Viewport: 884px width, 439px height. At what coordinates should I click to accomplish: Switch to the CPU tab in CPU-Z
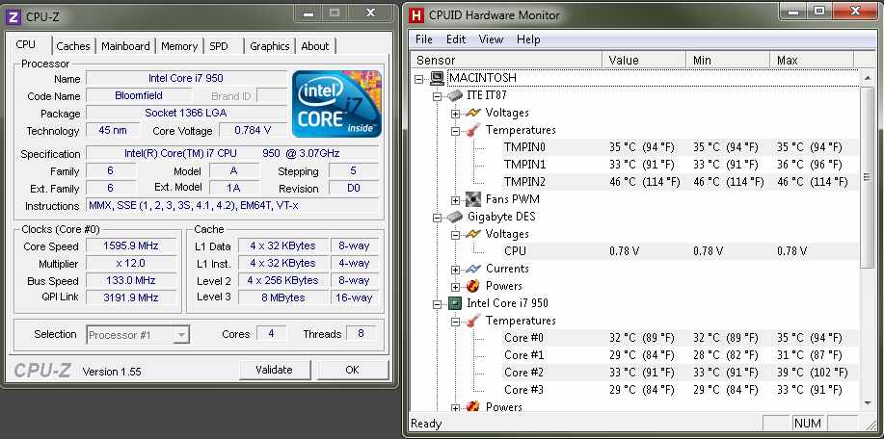click(26, 45)
